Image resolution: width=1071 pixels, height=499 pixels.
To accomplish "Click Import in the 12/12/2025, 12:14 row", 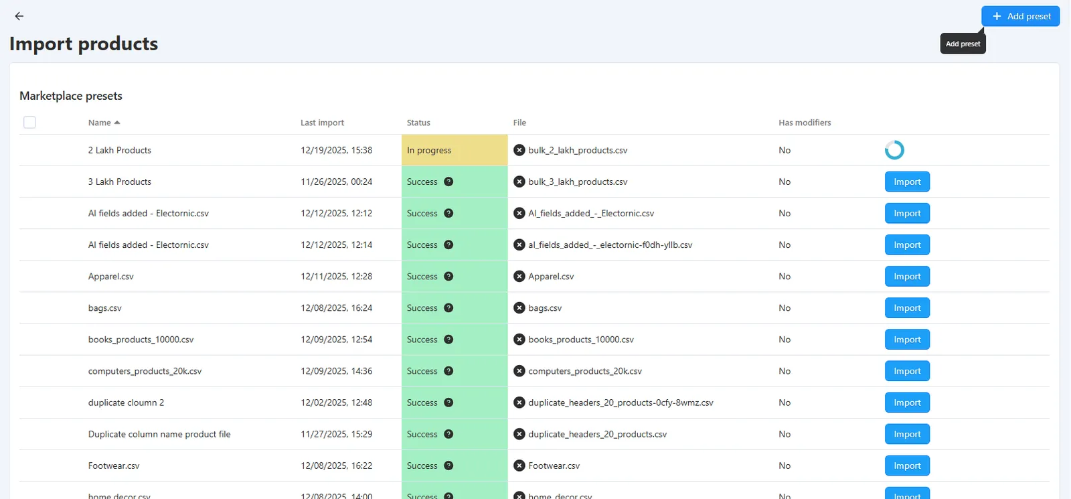I will 907,244.
